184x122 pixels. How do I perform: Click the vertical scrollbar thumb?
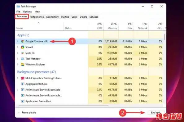click(164, 37)
